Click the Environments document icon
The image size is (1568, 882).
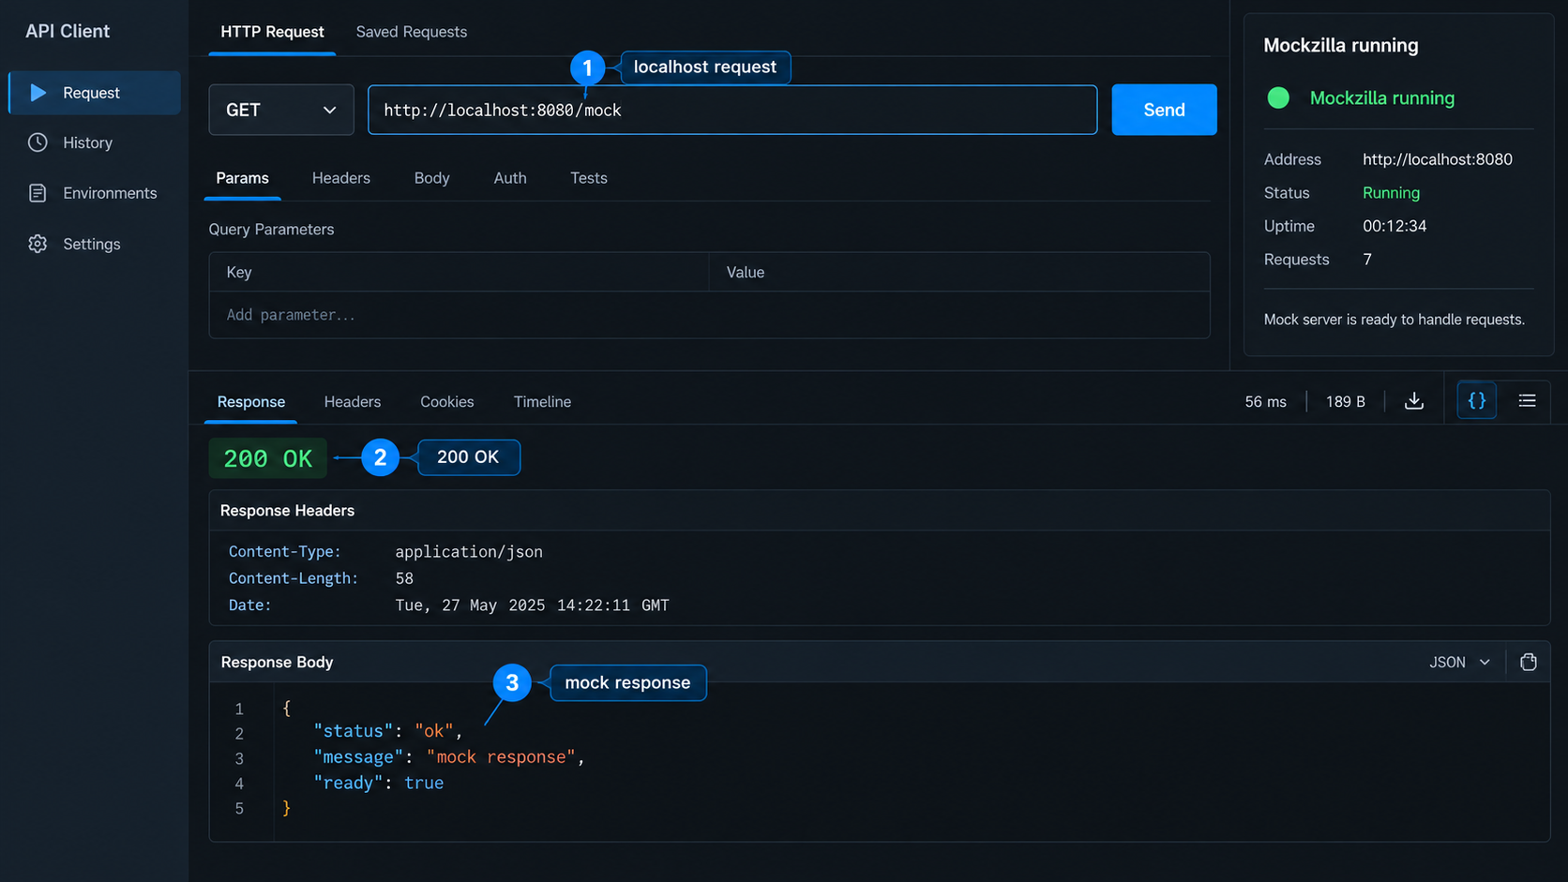pyautogui.click(x=38, y=193)
